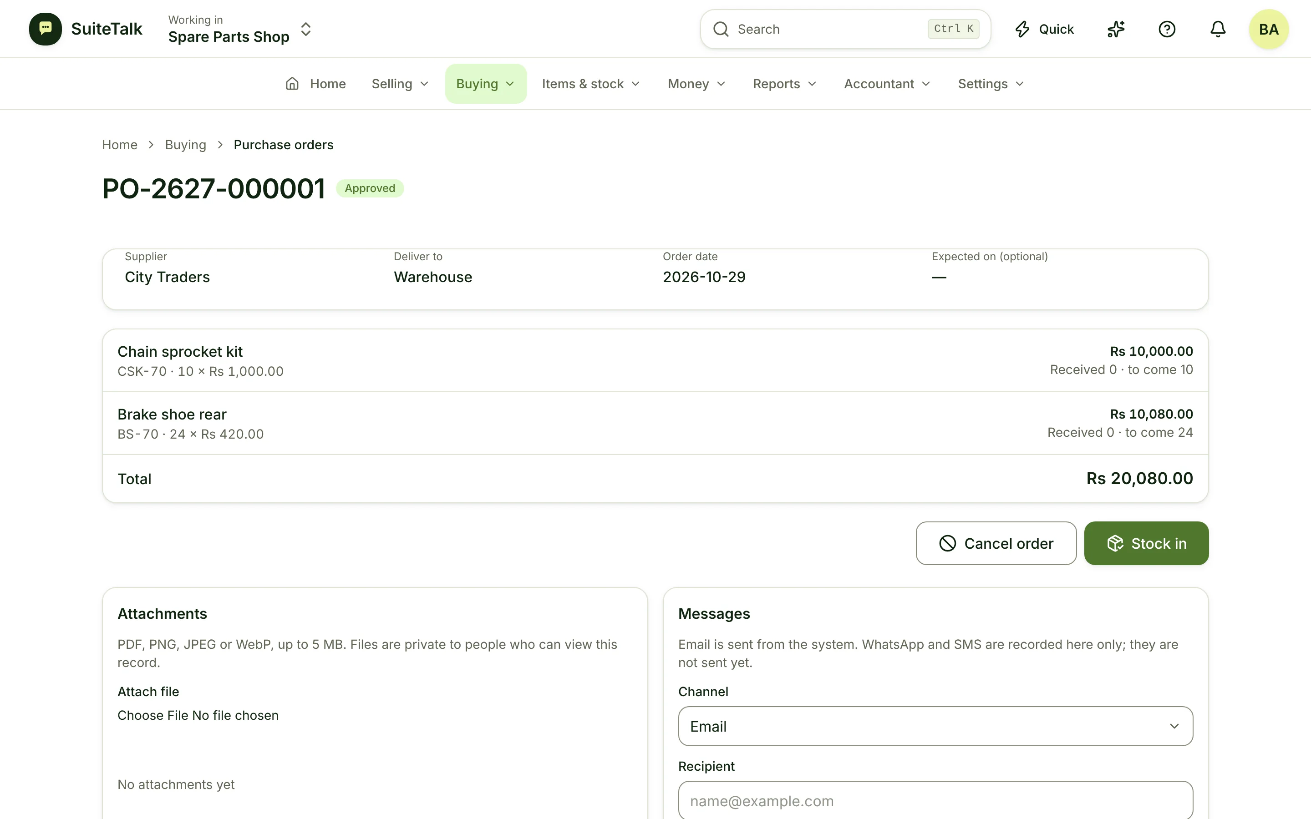Open the help question mark icon
This screenshot has width=1311, height=819.
1167,29
